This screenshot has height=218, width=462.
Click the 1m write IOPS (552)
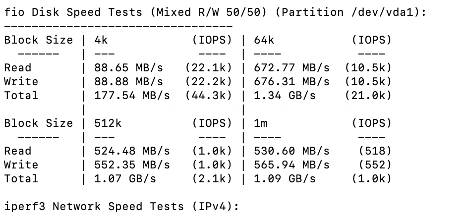[375, 165]
